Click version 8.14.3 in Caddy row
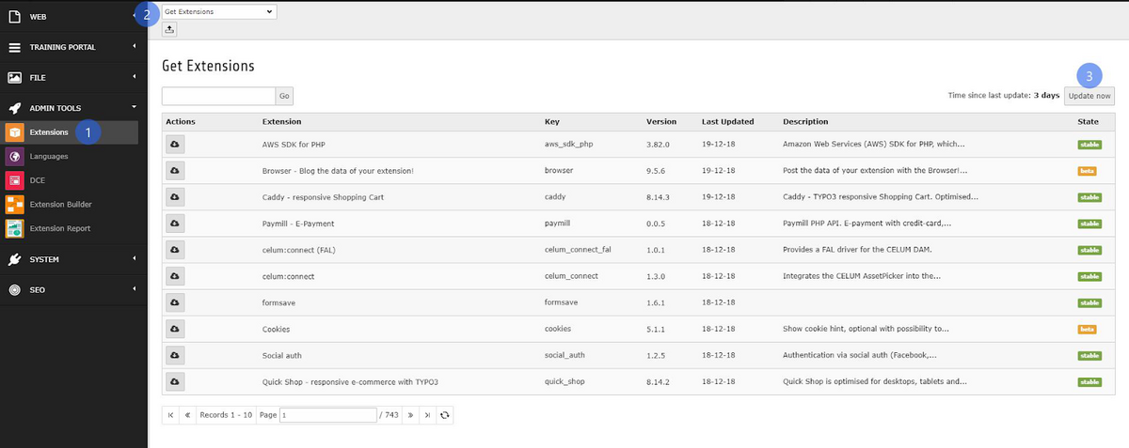The width and height of the screenshot is (1129, 448). (x=658, y=197)
